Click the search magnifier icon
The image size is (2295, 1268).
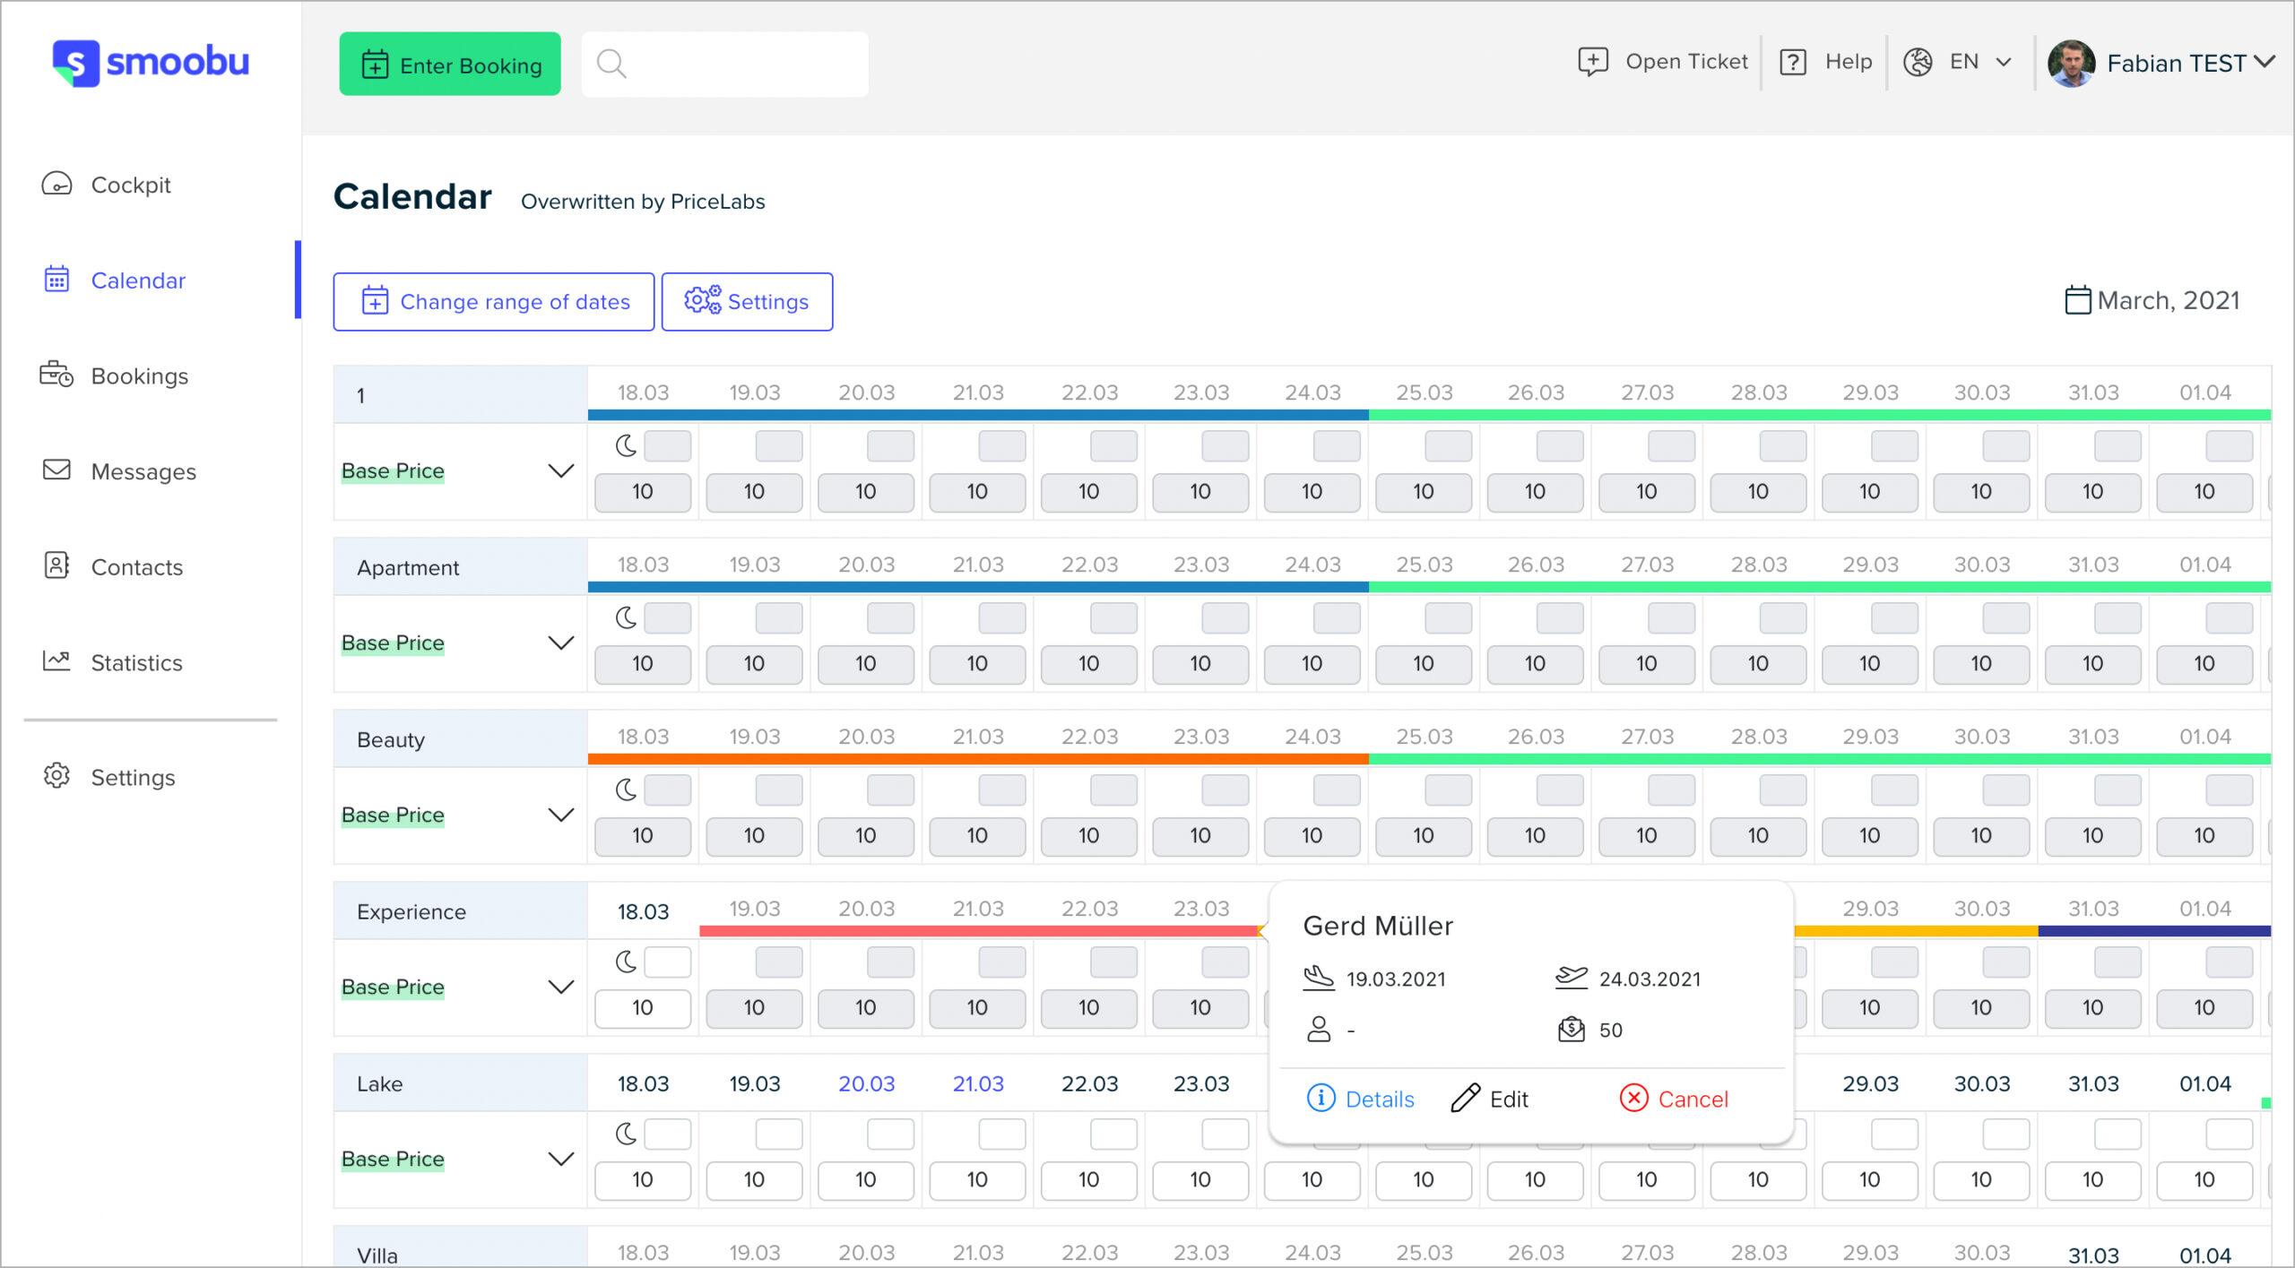coord(611,64)
